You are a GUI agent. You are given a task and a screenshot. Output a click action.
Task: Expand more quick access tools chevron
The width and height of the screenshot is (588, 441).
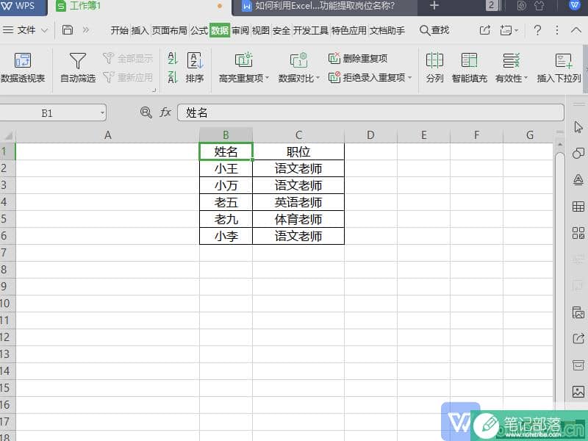[86, 30]
